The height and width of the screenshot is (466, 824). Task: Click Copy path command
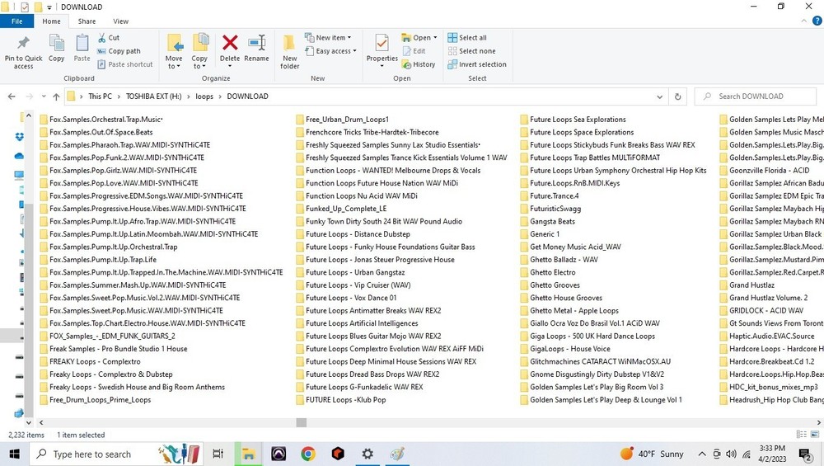coord(119,51)
